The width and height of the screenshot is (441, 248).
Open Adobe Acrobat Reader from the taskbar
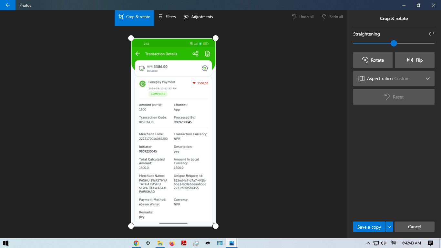tap(184, 243)
